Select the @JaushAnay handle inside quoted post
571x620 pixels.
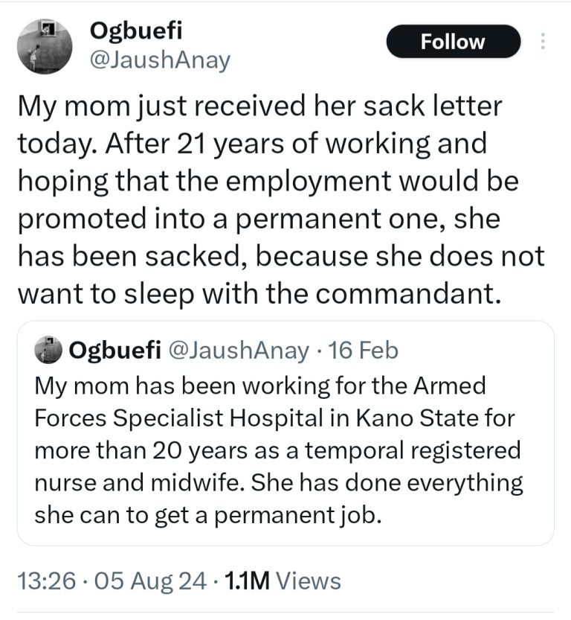(x=239, y=351)
